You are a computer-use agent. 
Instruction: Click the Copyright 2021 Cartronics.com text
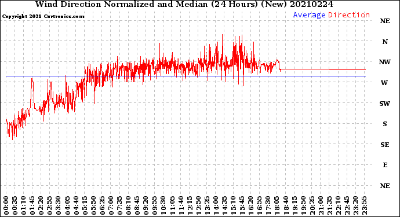point(43,16)
